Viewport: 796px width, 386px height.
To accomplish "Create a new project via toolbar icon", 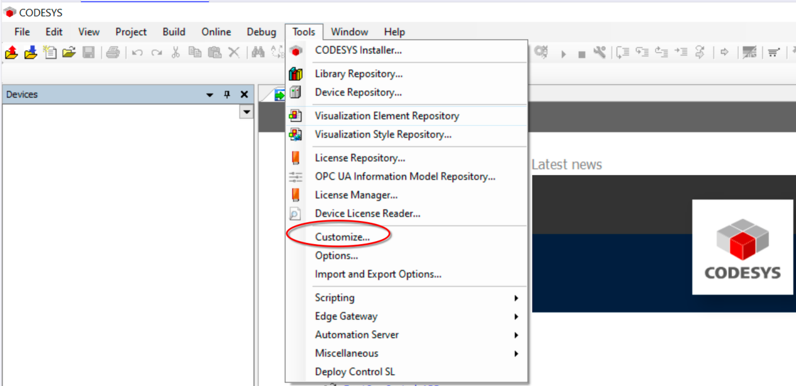I will [50, 53].
